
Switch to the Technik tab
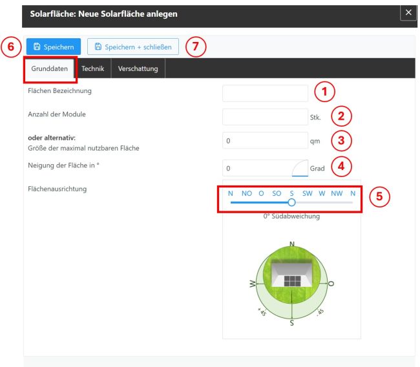[x=92, y=68]
